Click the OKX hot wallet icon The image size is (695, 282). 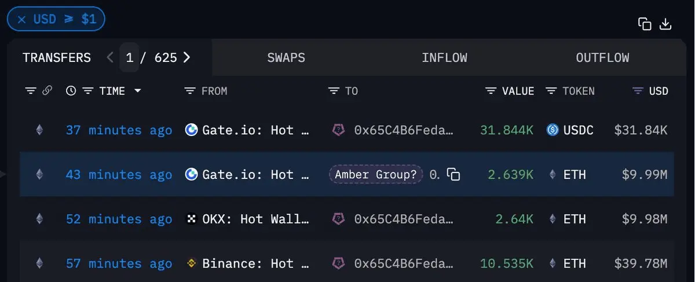click(191, 219)
